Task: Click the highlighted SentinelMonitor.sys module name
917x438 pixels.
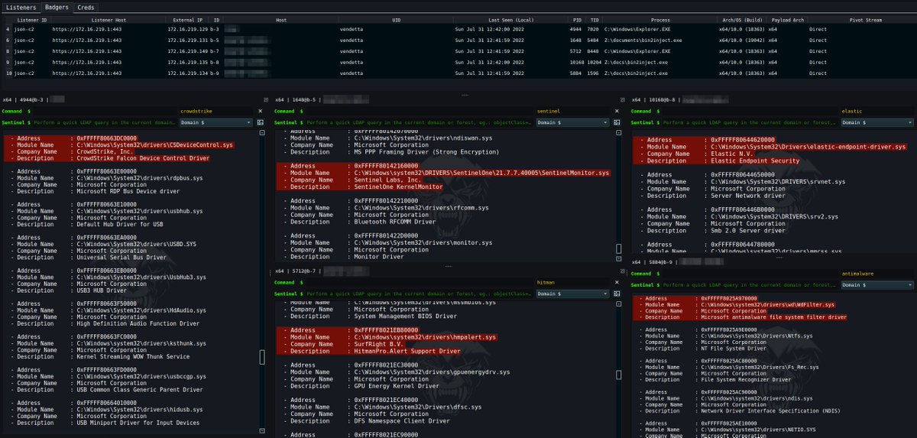Action: pos(481,174)
